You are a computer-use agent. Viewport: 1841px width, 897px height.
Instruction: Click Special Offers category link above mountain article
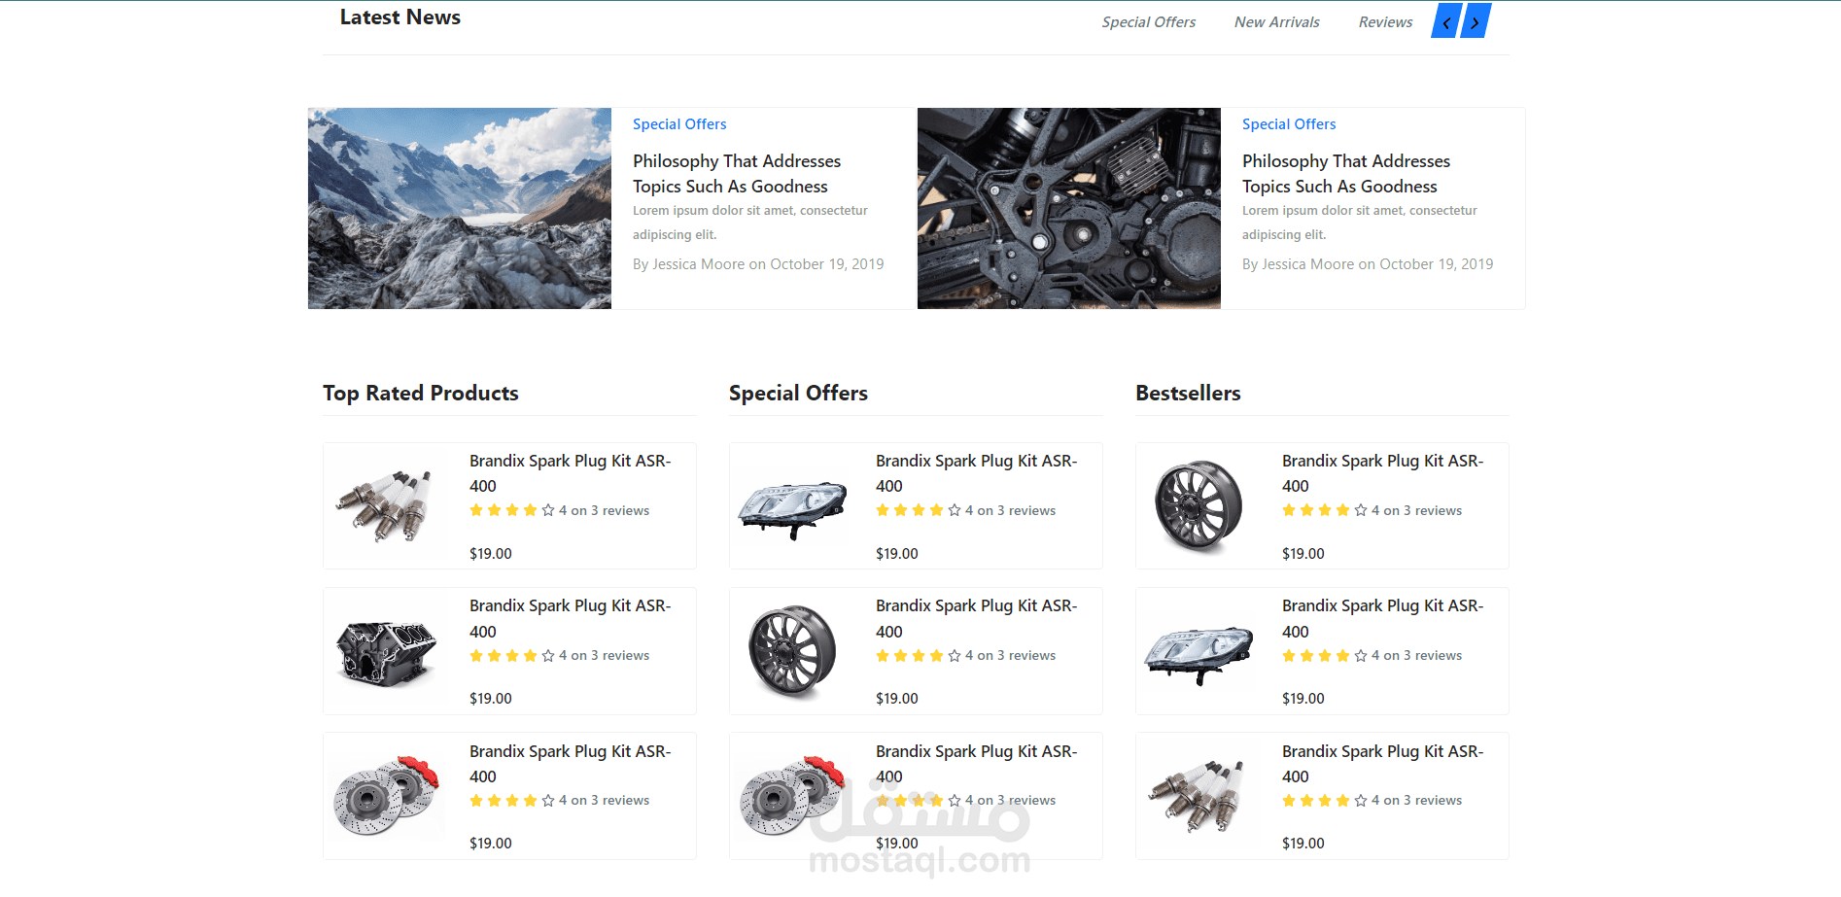(x=679, y=124)
